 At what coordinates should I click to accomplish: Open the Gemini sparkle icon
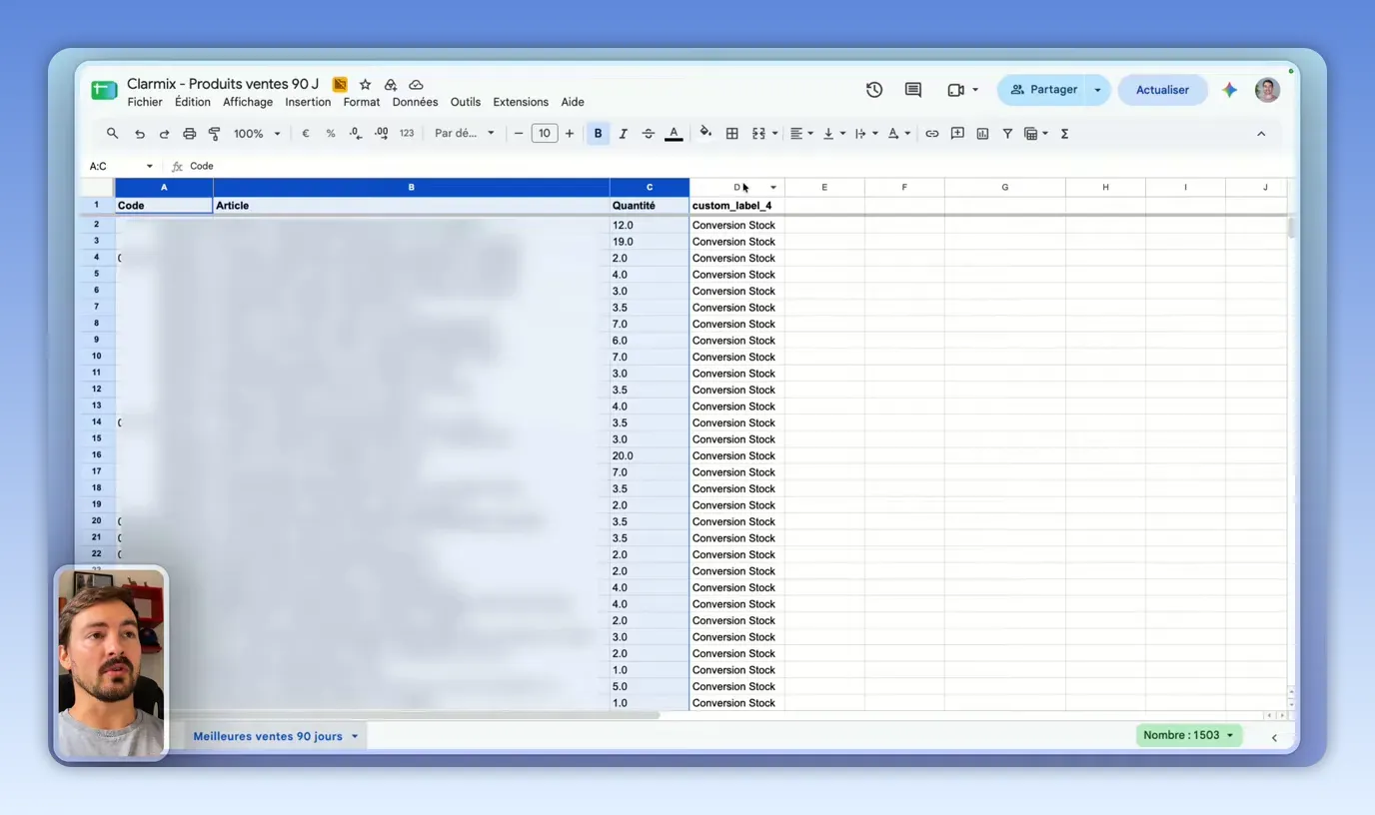tap(1229, 90)
